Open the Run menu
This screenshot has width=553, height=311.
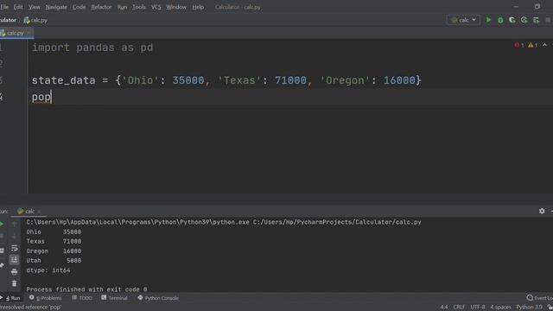pos(122,7)
